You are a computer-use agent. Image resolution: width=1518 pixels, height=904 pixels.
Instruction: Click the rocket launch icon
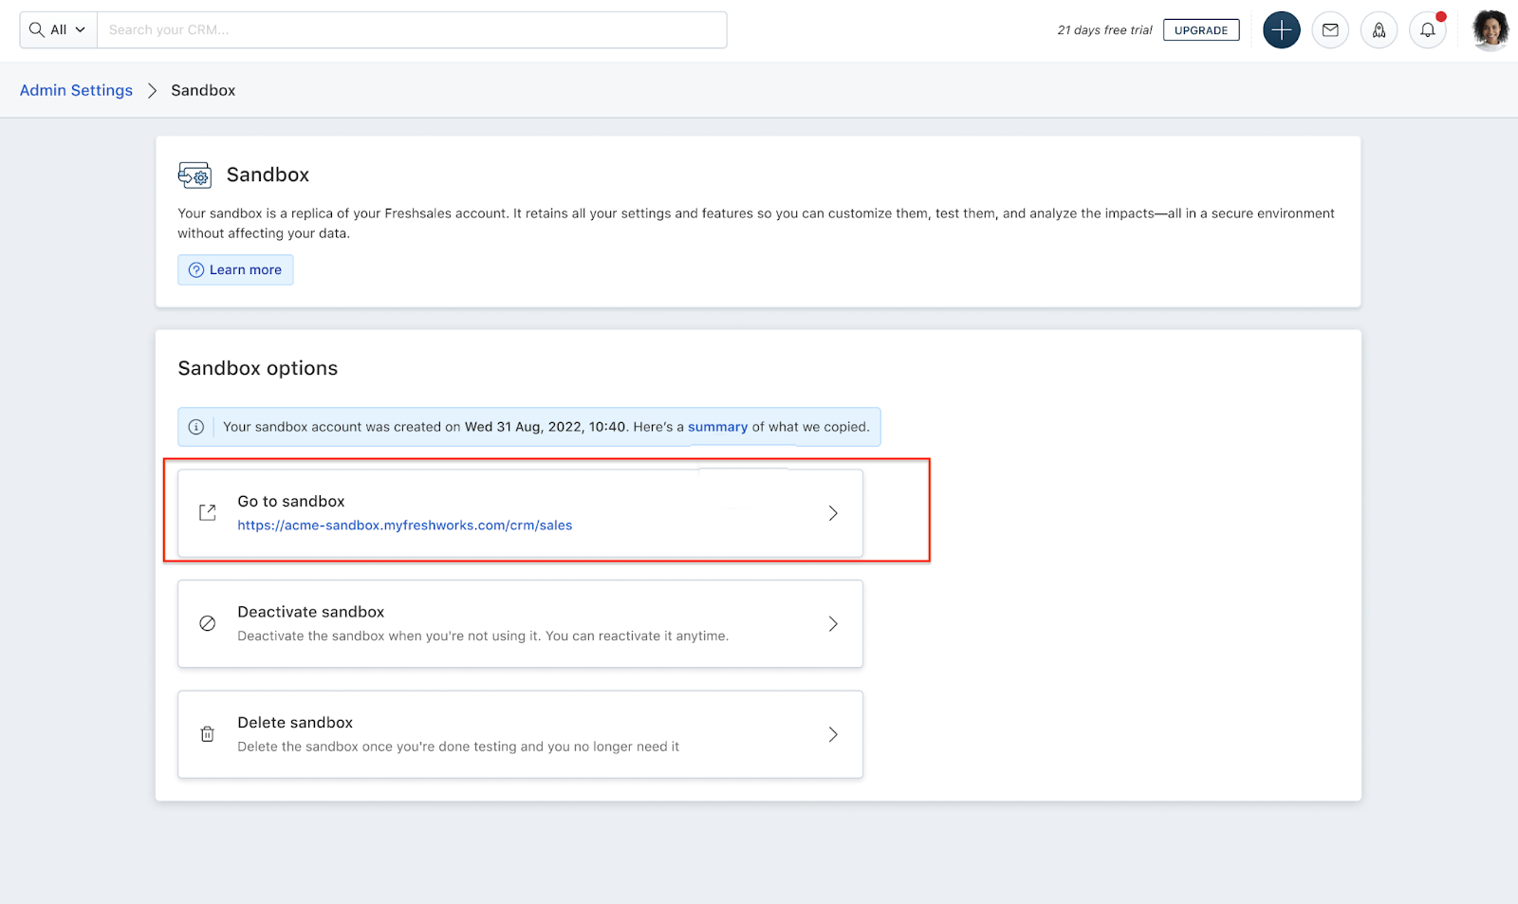pos(1379,29)
